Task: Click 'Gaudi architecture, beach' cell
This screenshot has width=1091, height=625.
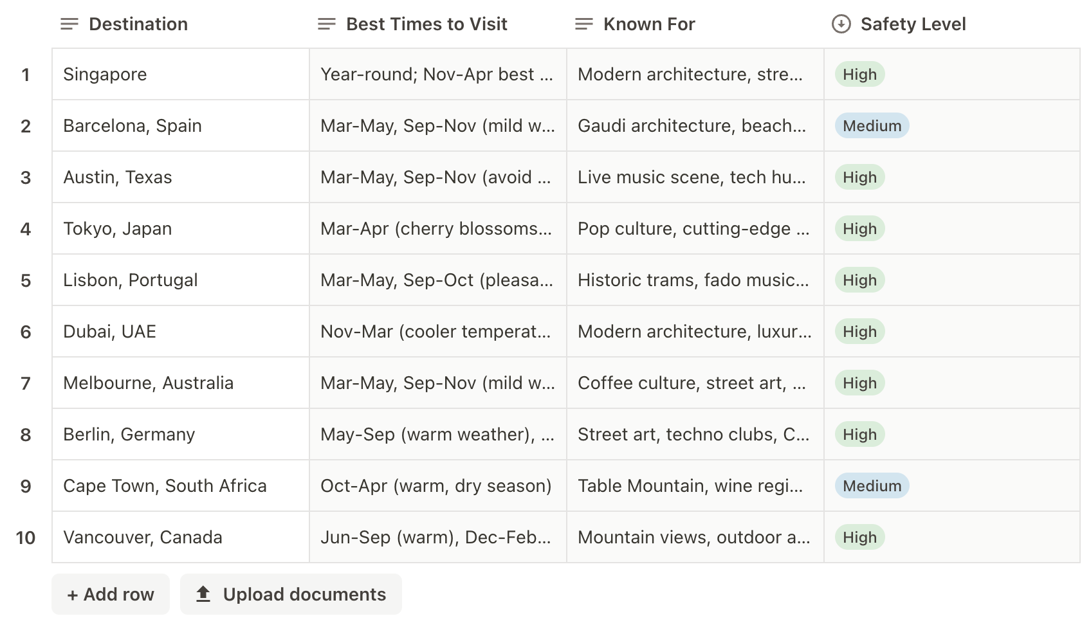Action: tap(695, 126)
